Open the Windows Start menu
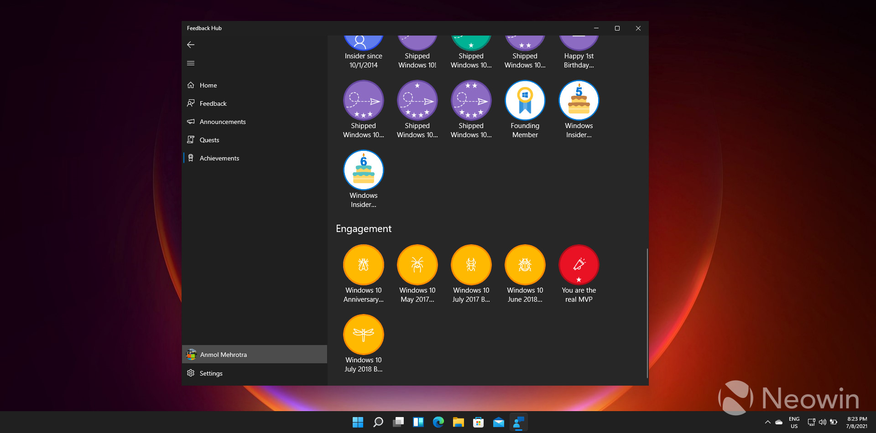The height and width of the screenshot is (433, 876). [358, 422]
